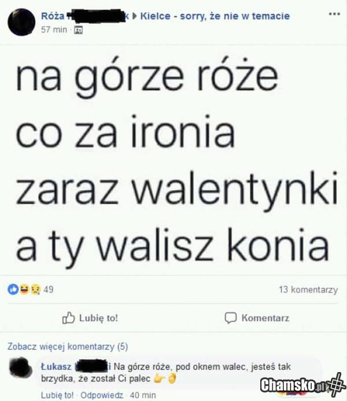Open Łukasz commenter profile picture

click(21, 367)
